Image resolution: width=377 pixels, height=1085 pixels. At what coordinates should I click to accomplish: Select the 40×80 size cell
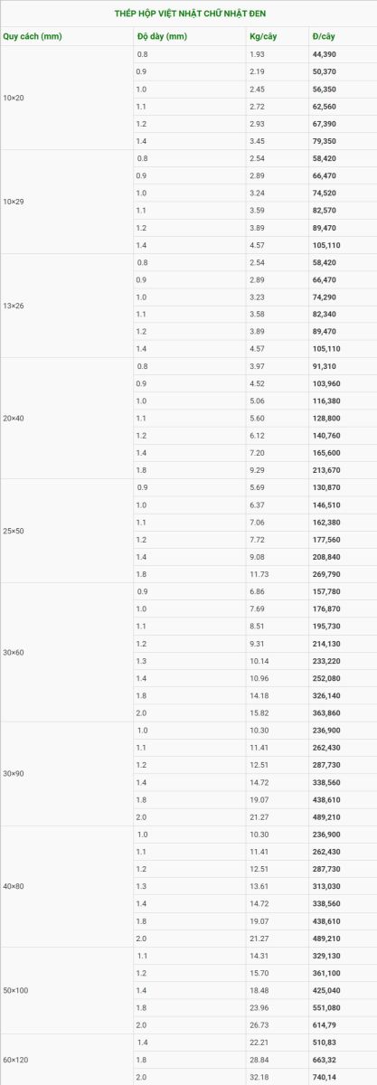pos(67,886)
